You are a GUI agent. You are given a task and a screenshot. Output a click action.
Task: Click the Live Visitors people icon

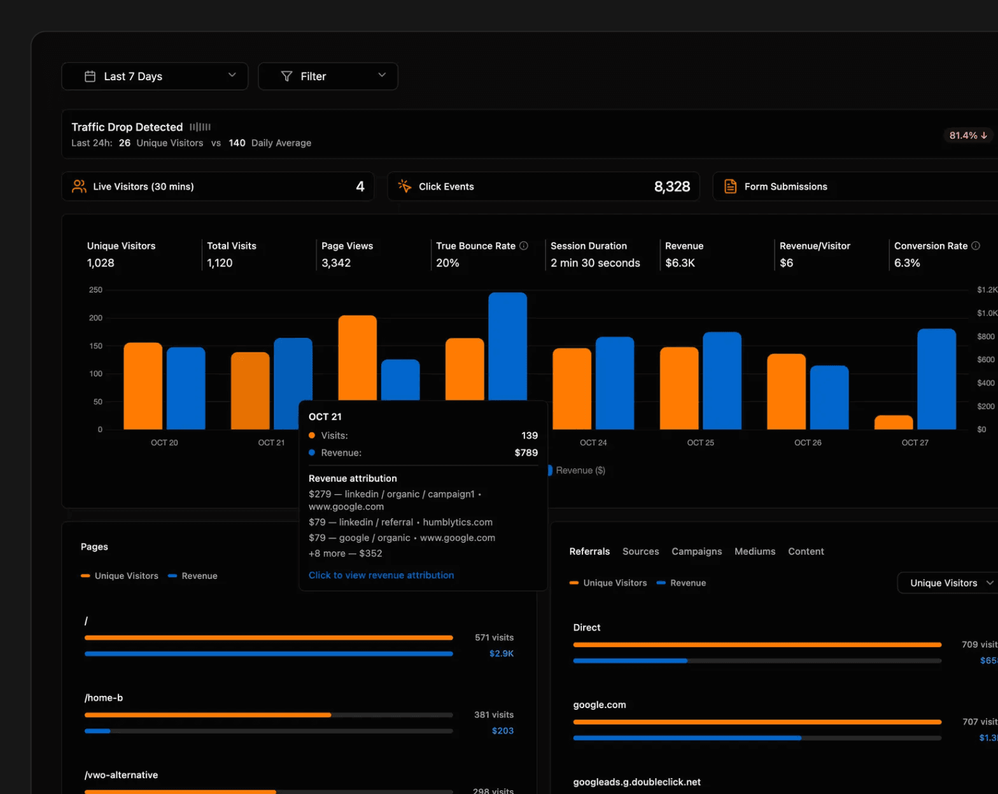(x=79, y=186)
